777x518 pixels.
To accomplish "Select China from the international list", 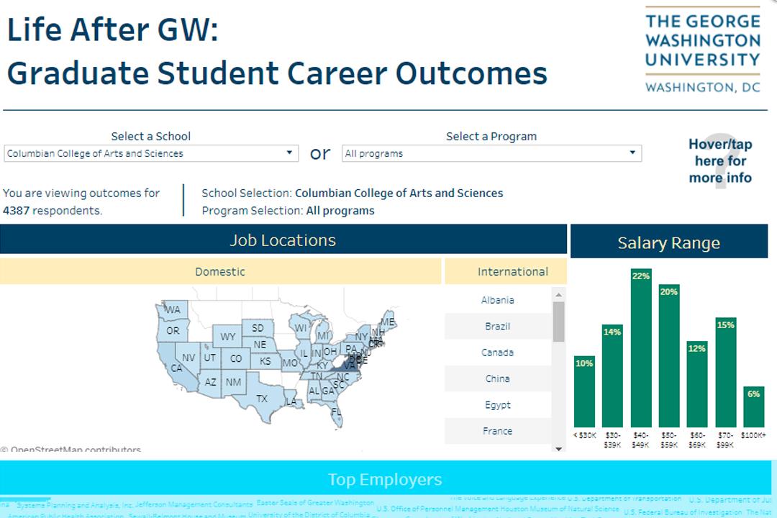I will pyautogui.click(x=498, y=378).
